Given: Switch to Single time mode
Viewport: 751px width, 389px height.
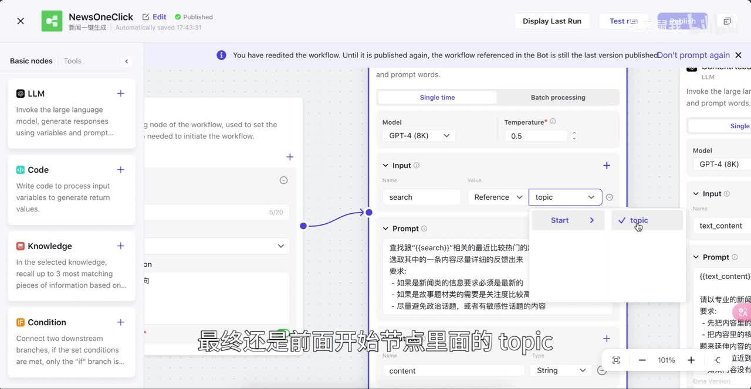Looking at the screenshot, I should coord(437,97).
